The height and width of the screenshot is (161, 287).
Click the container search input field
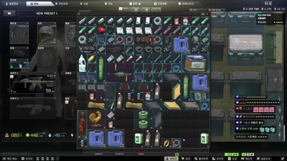[140, 14]
